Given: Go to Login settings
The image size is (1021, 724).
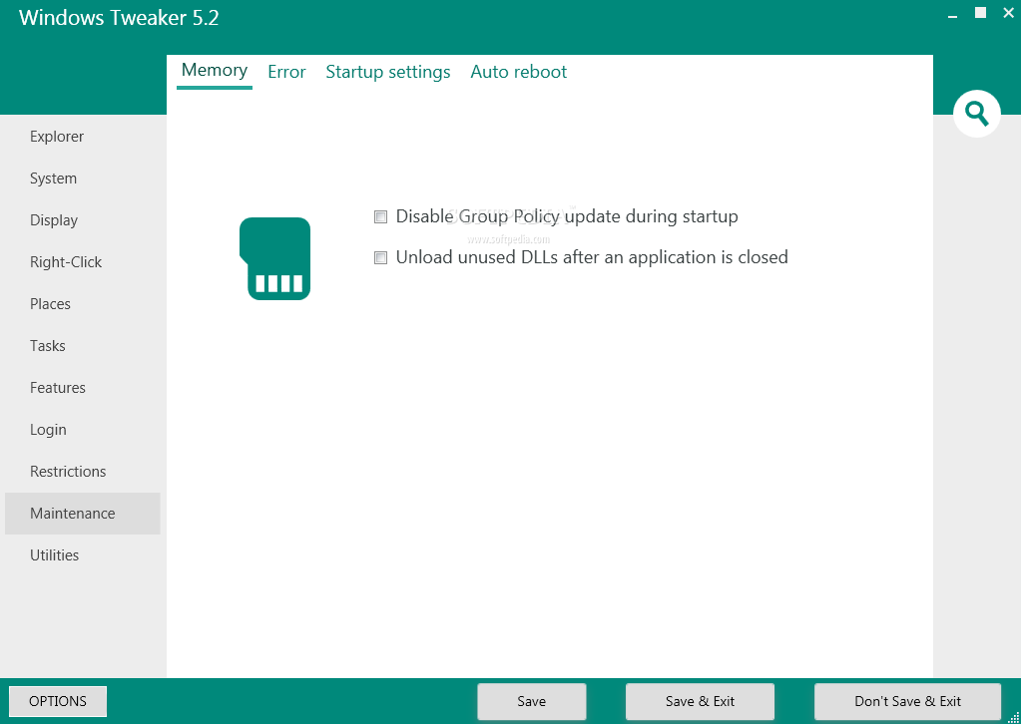Looking at the screenshot, I should click(x=83, y=430).
